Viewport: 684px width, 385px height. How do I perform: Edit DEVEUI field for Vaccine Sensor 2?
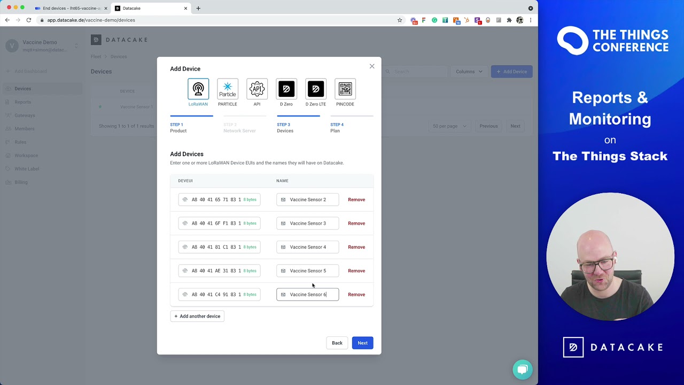tap(219, 199)
